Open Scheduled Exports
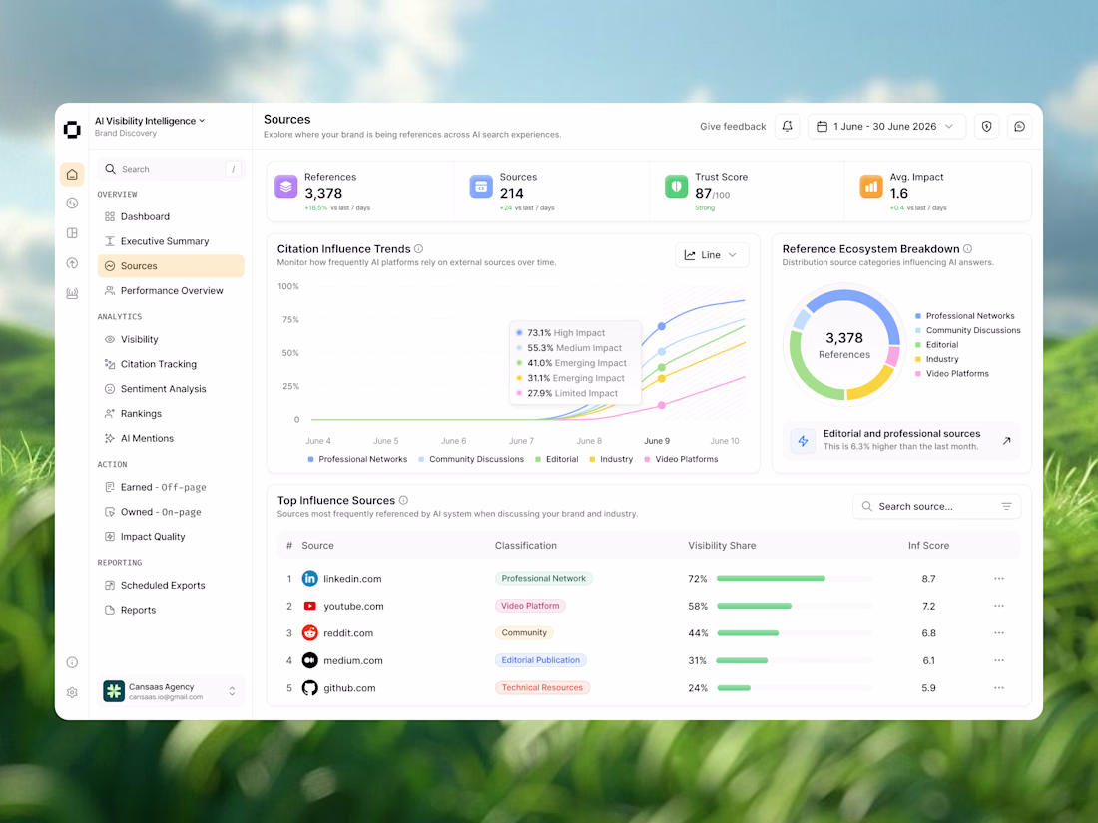This screenshot has height=823, width=1098. pos(170,585)
